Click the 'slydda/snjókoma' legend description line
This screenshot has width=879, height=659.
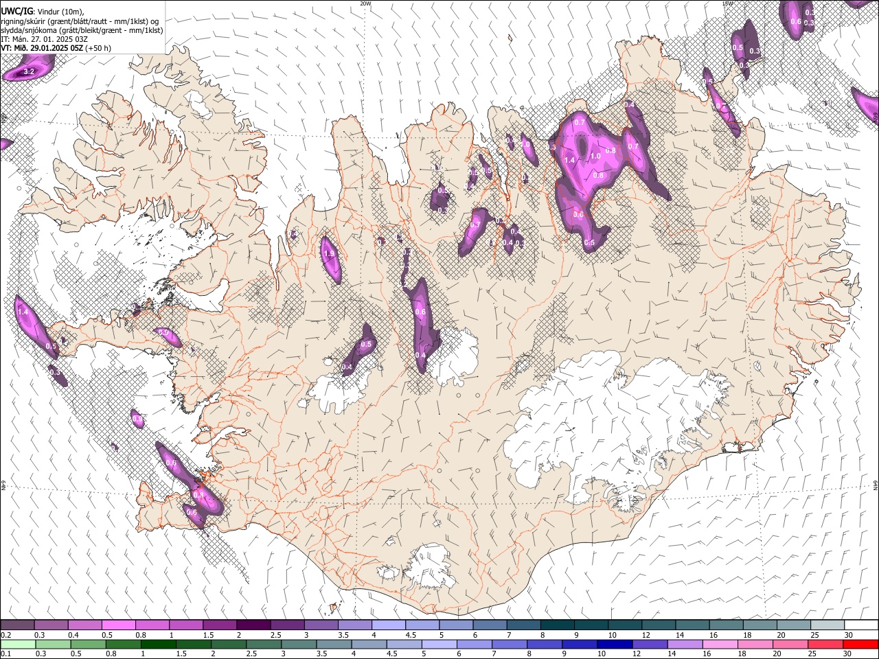pyautogui.click(x=82, y=30)
